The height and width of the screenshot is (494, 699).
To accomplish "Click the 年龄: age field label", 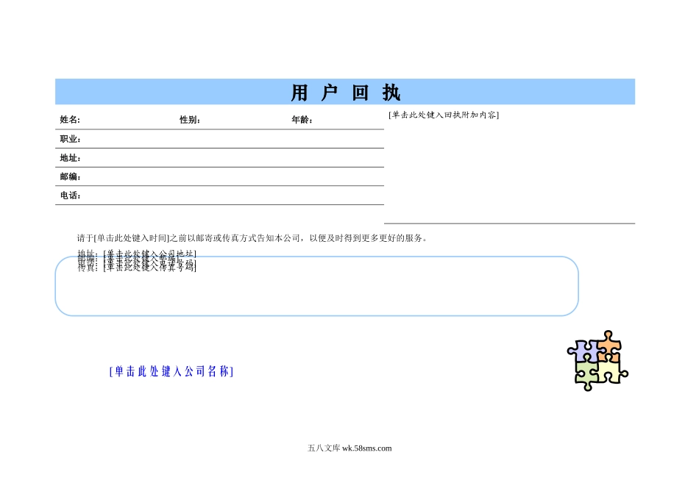I will tap(302, 120).
